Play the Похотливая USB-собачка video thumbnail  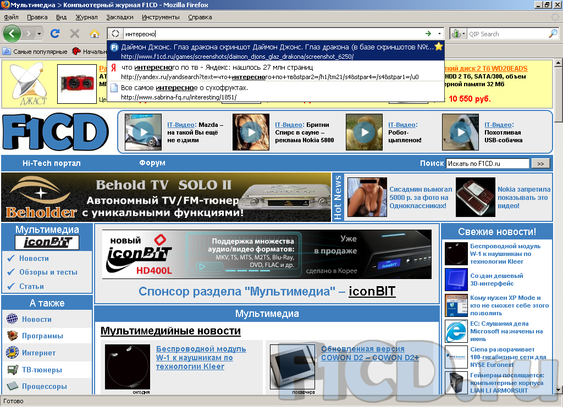point(460,132)
